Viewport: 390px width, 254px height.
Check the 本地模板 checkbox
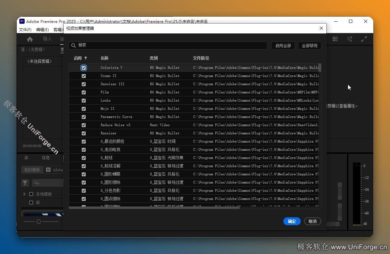pos(31,194)
